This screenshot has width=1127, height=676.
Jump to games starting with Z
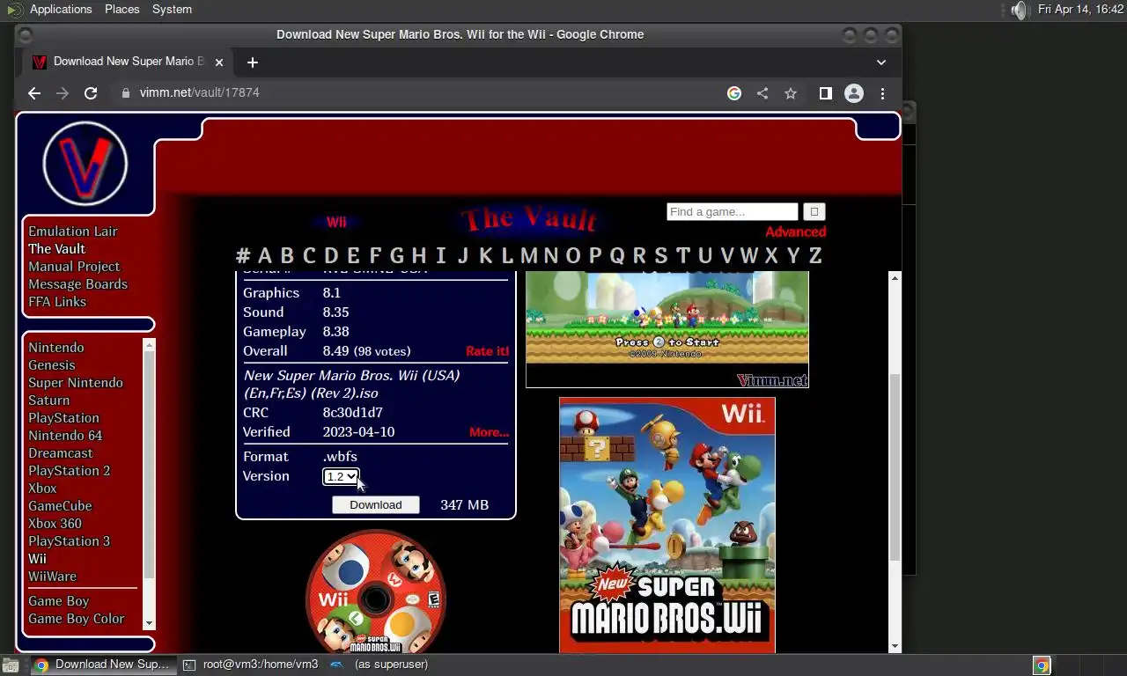coord(815,255)
